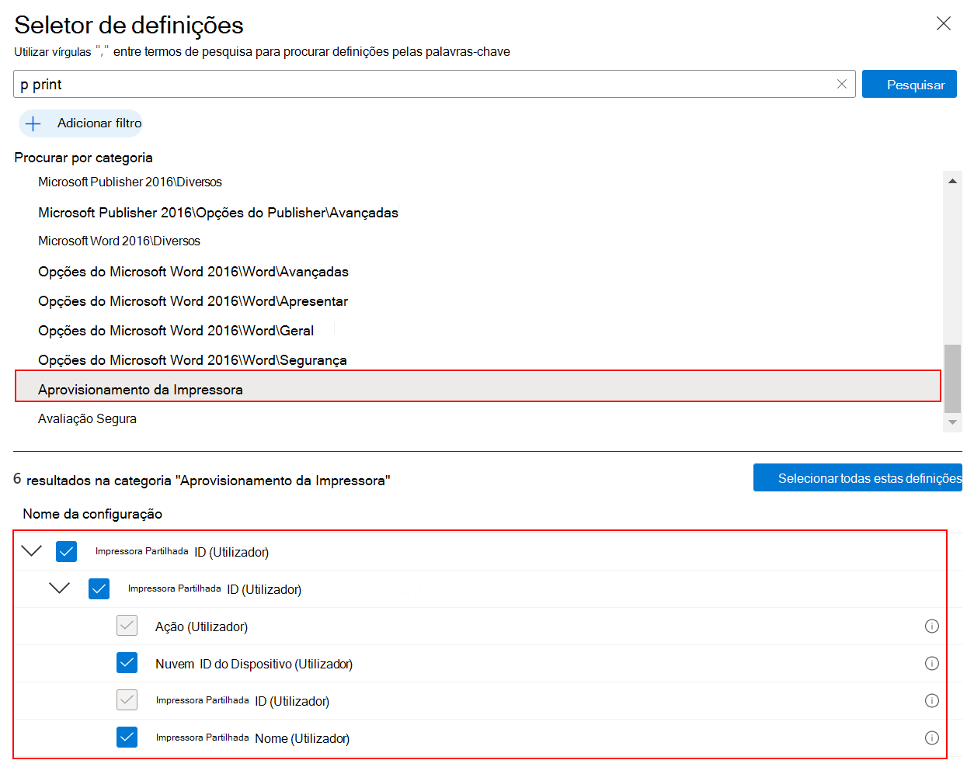Viewport: 974px width, 767px height.
Task: Click category list scrollbar down arrow
Action: coord(952,422)
